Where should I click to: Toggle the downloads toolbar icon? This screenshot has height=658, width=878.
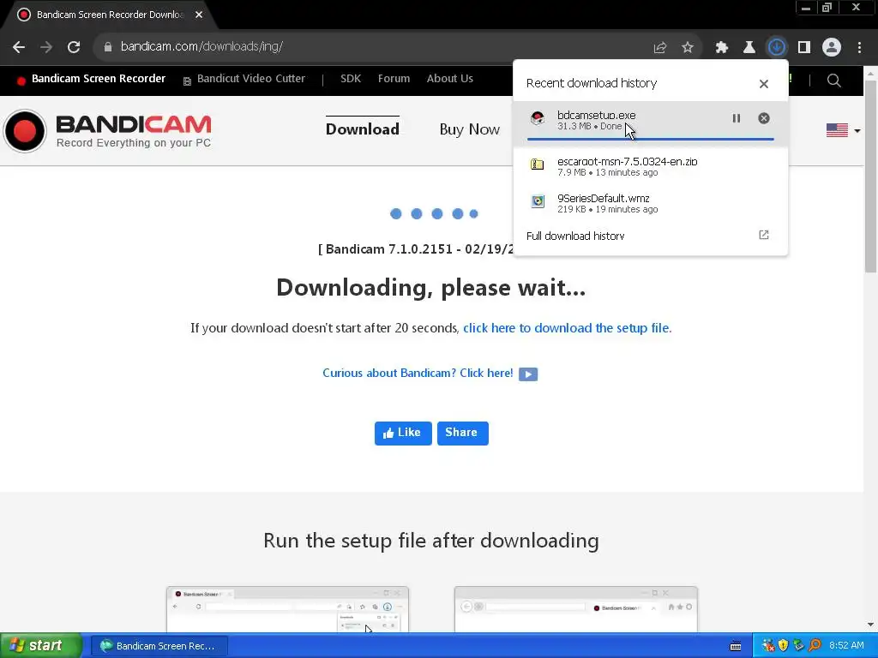click(x=777, y=48)
